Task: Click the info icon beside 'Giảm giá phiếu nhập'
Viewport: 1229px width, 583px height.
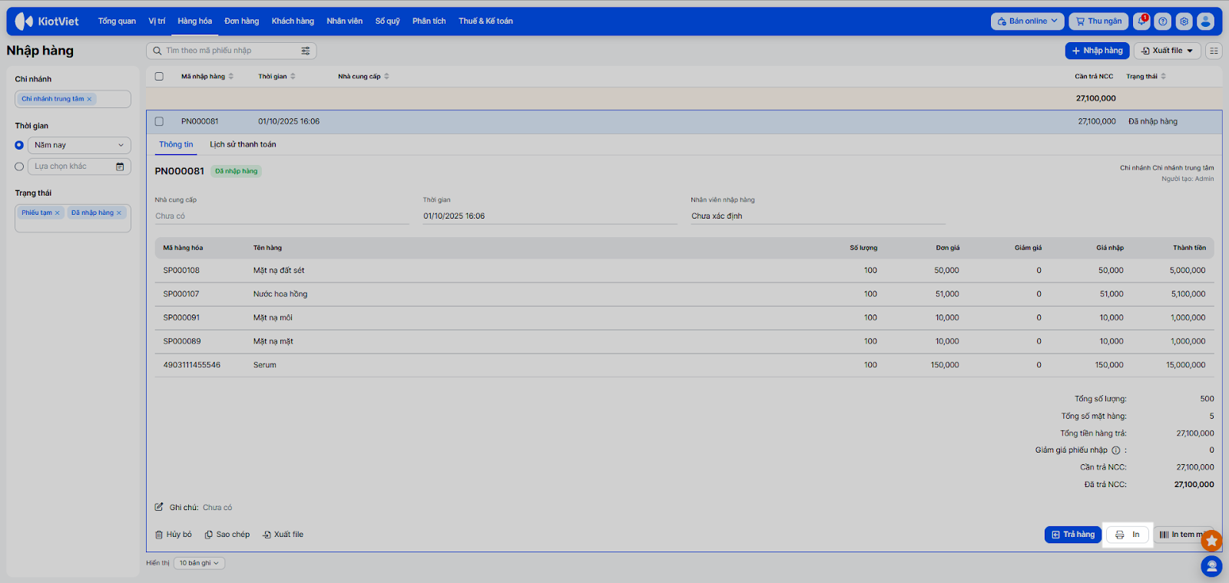Action: [1116, 450]
